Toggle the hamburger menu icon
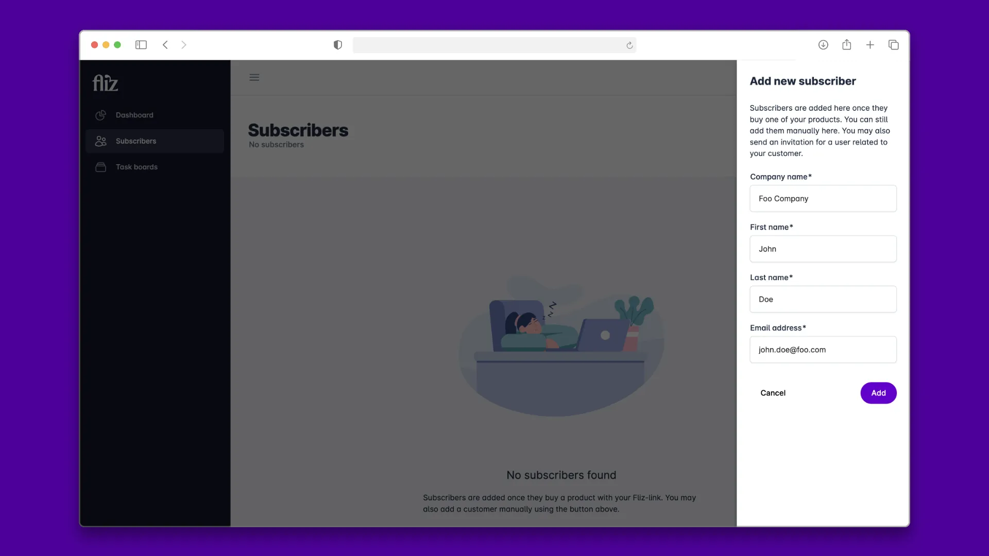This screenshot has height=556, width=989. [x=254, y=77]
